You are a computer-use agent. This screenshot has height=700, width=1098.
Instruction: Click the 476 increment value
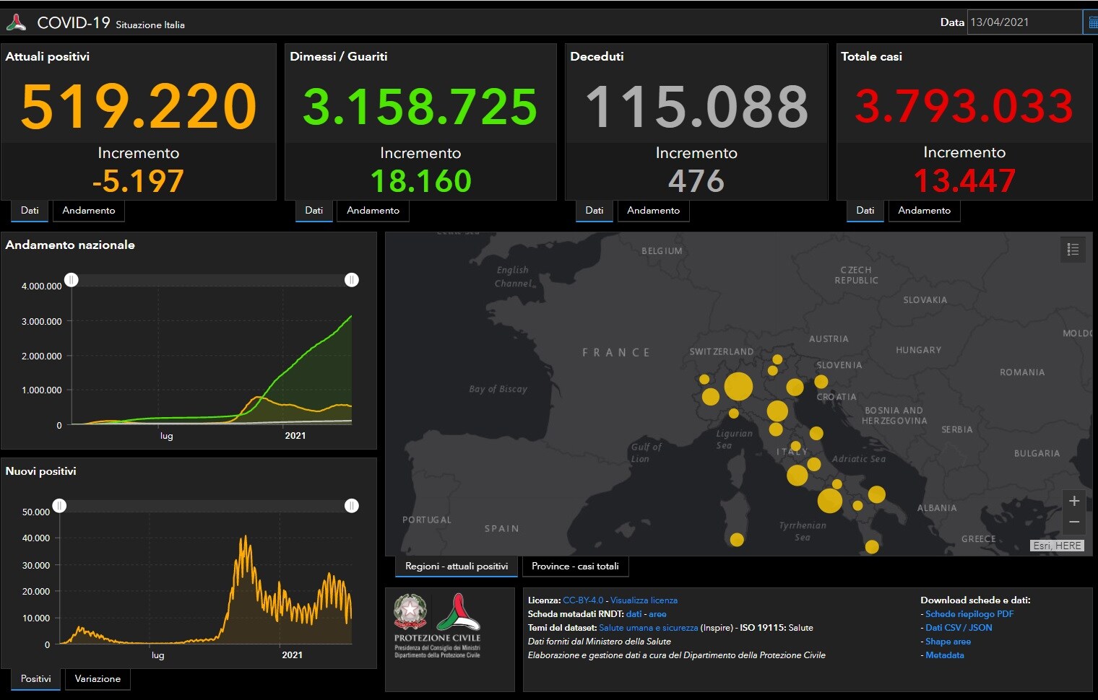(696, 181)
